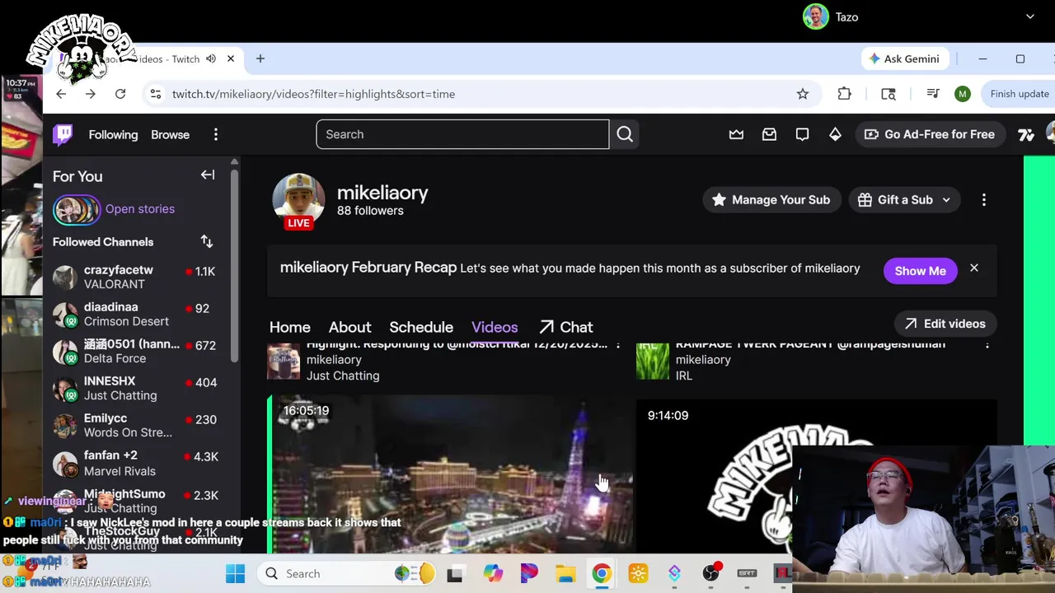Click Ask Gemini button
This screenshot has height=593, width=1055.
pyautogui.click(x=904, y=58)
